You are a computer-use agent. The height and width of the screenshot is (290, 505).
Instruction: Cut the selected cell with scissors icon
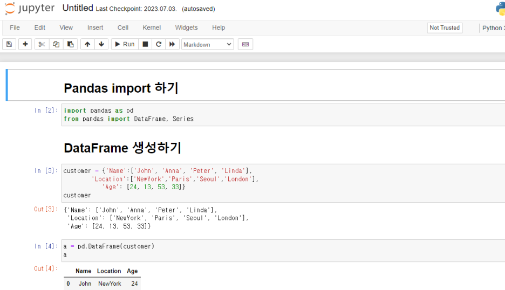tap(42, 44)
